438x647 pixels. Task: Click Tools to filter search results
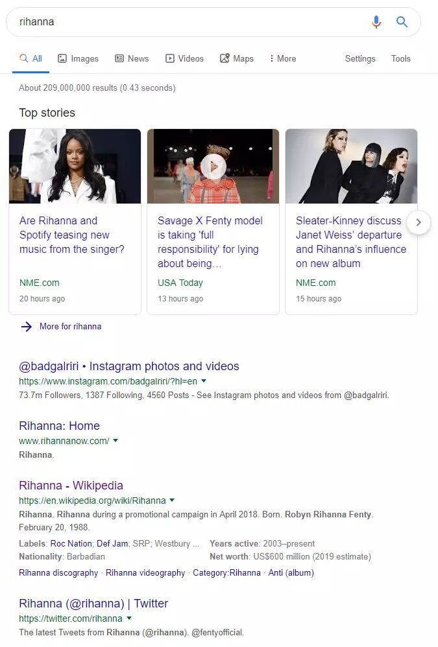pyautogui.click(x=400, y=58)
